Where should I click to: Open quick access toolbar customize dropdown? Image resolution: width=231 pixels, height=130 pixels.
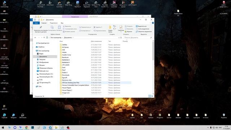[44, 20]
